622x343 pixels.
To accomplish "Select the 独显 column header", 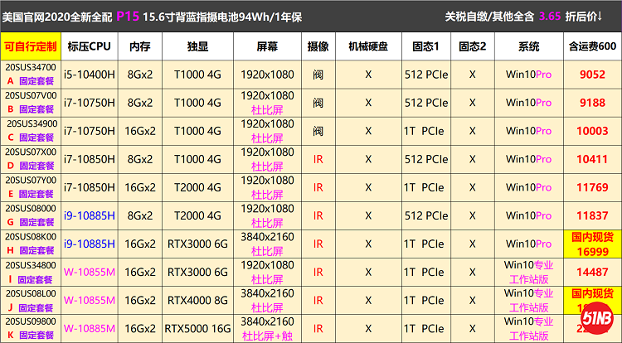I will pyautogui.click(x=197, y=46).
